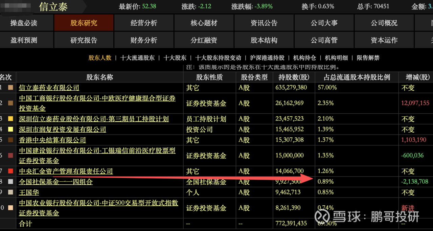This screenshot has width=433, height=231.
Task: Open 中证500交易型开放式指数 fund link
Action: [x=98, y=208]
